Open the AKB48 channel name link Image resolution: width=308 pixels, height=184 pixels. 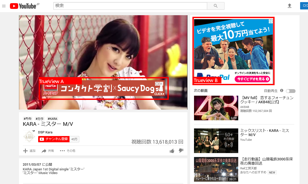[245, 107]
